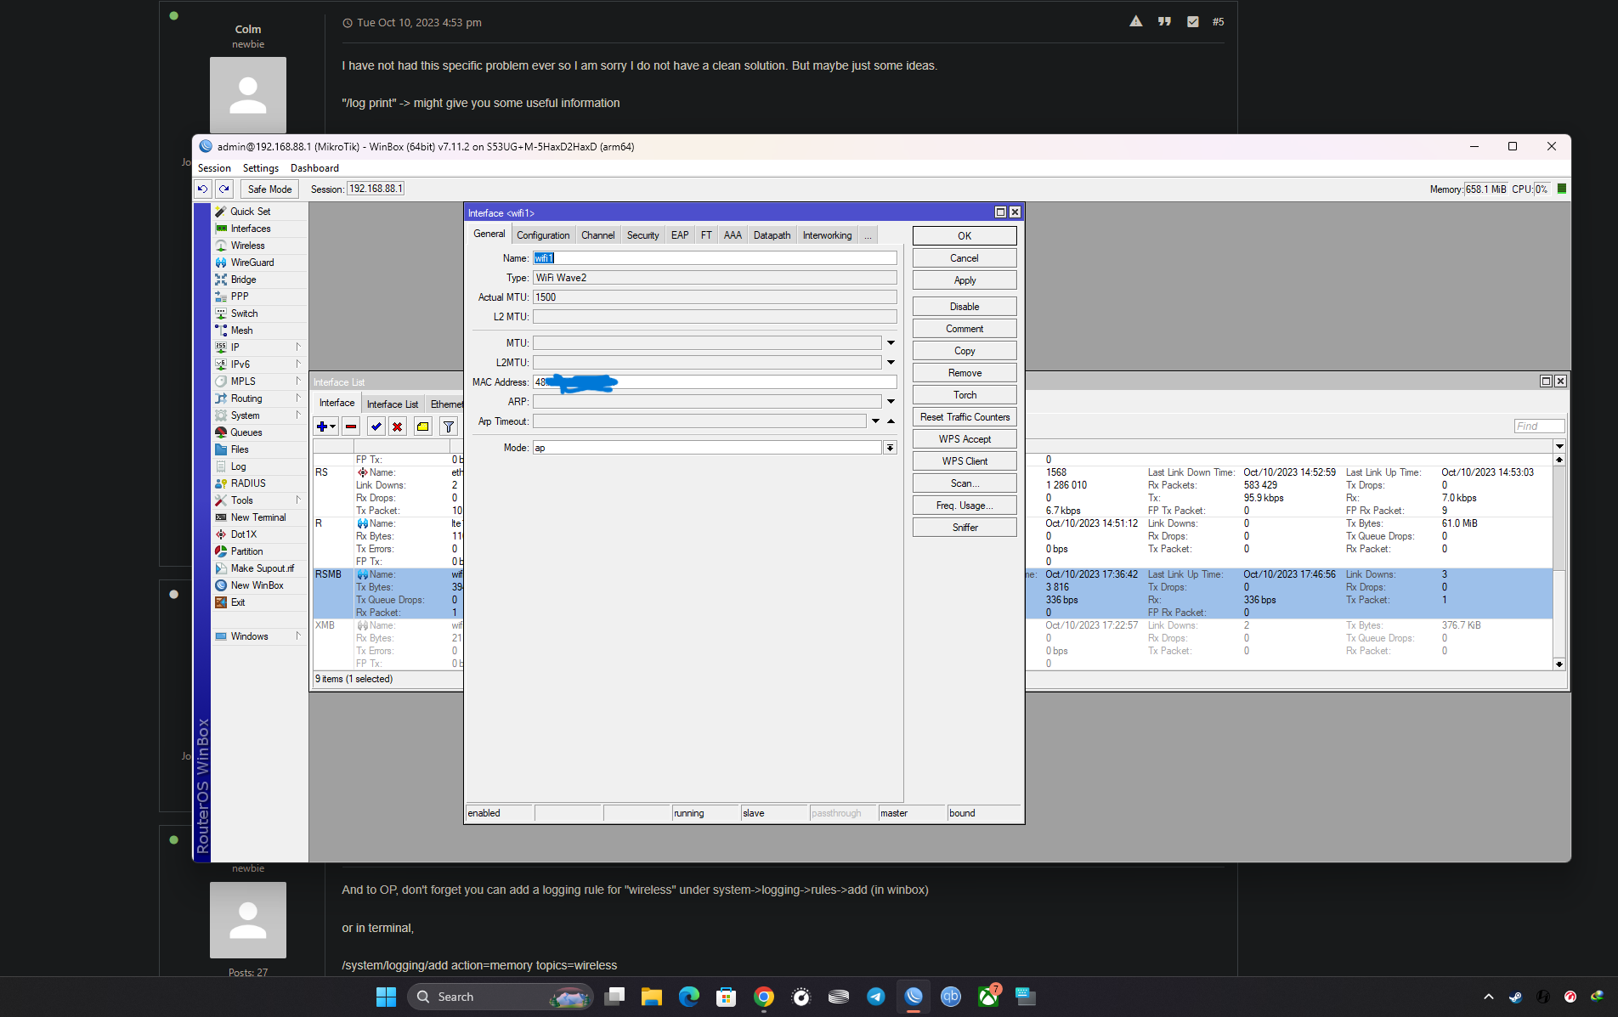This screenshot has width=1618, height=1017.
Task: Expand the Routing submenu
Action: pyautogui.click(x=298, y=398)
